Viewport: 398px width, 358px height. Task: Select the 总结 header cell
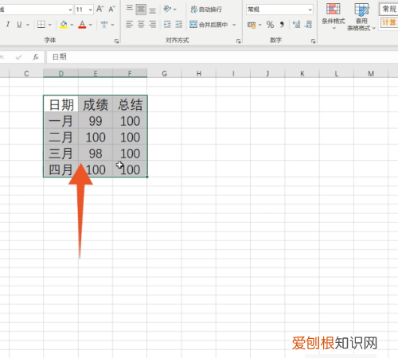coord(130,104)
